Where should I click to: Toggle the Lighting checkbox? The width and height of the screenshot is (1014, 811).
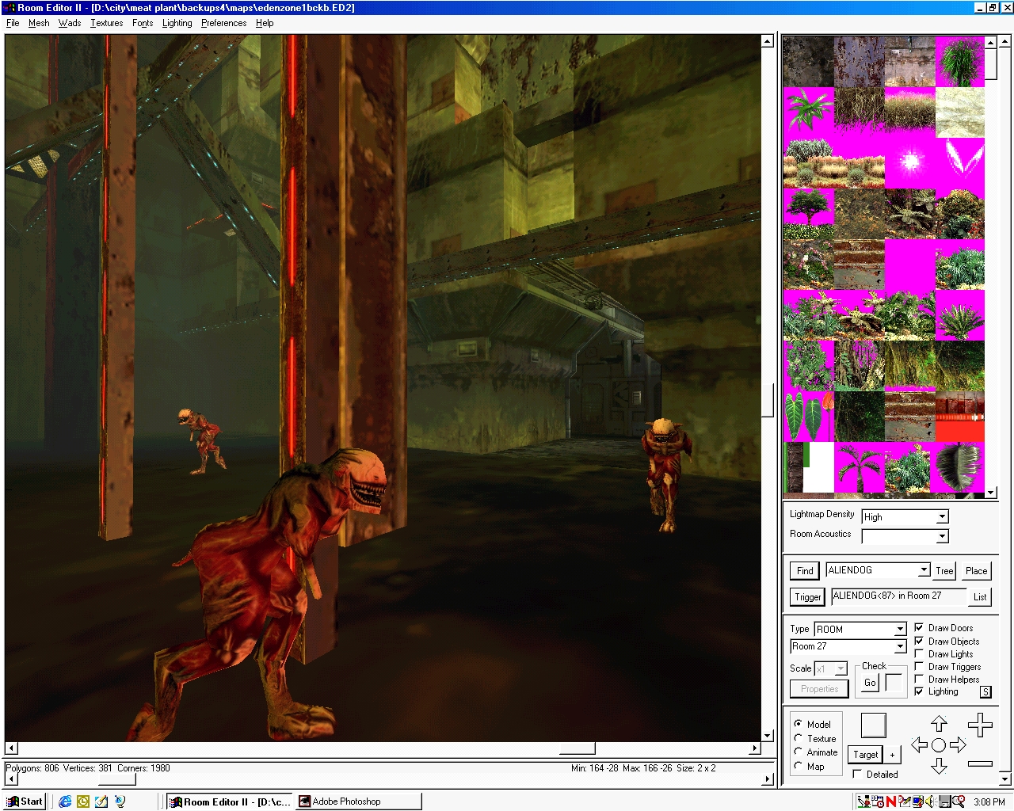(919, 691)
